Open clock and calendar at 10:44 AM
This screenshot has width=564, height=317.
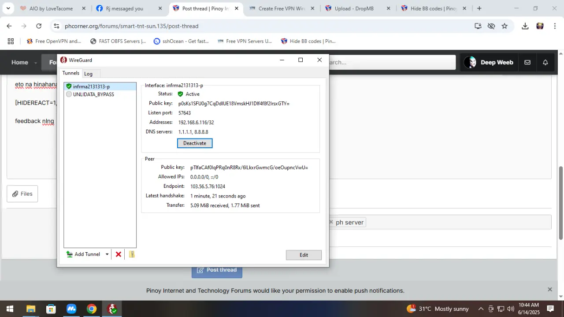click(528, 309)
